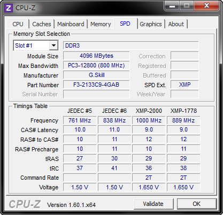Switch to the Caches tab
The height and width of the screenshot is (215, 223).
[42, 24]
